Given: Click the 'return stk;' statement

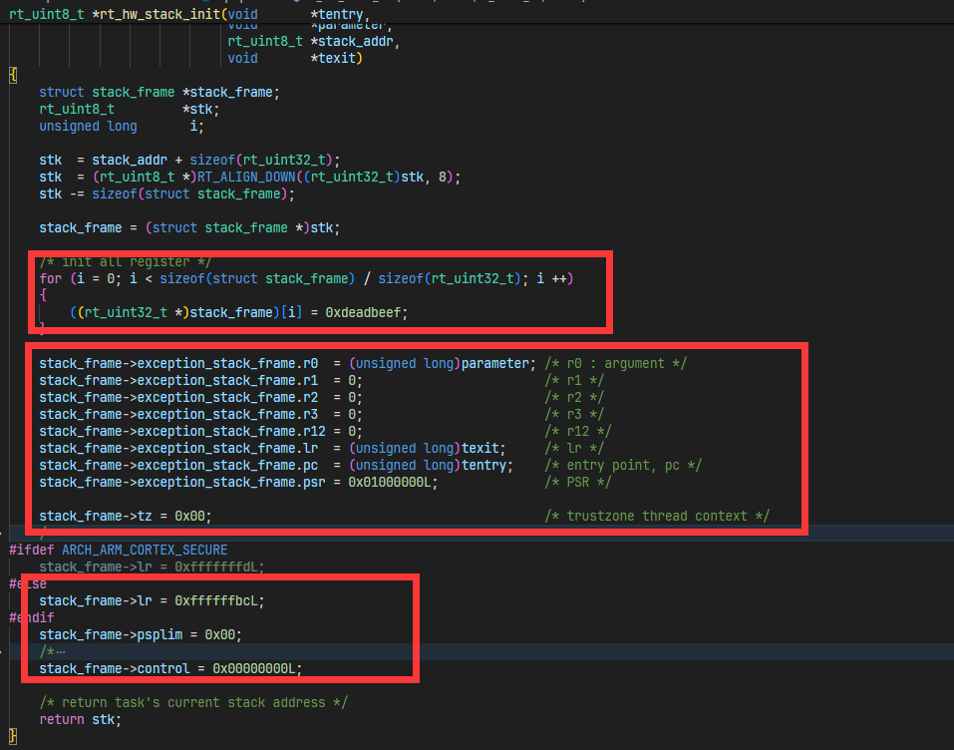Looking at the screenshot, I should [x=81, y=719].
